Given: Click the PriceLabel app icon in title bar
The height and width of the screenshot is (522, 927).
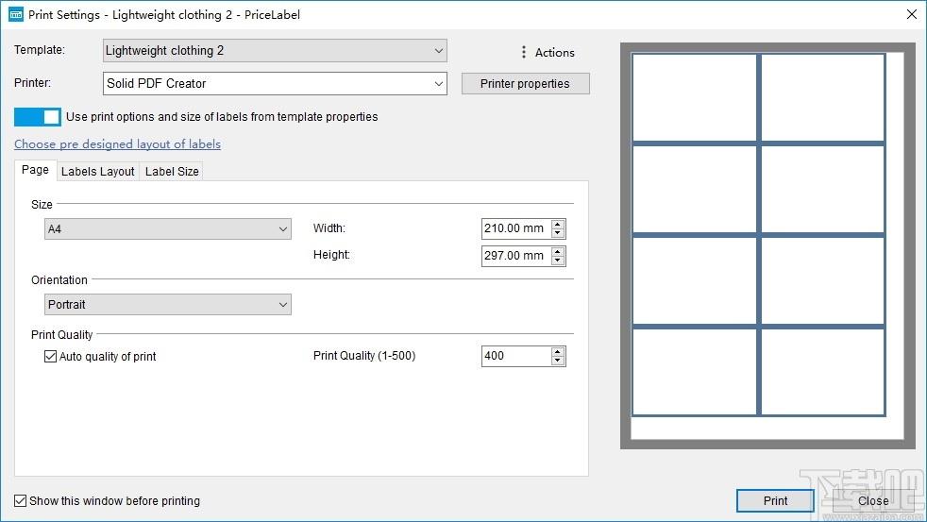Looking at the screenshot, I should click(16, 14).
